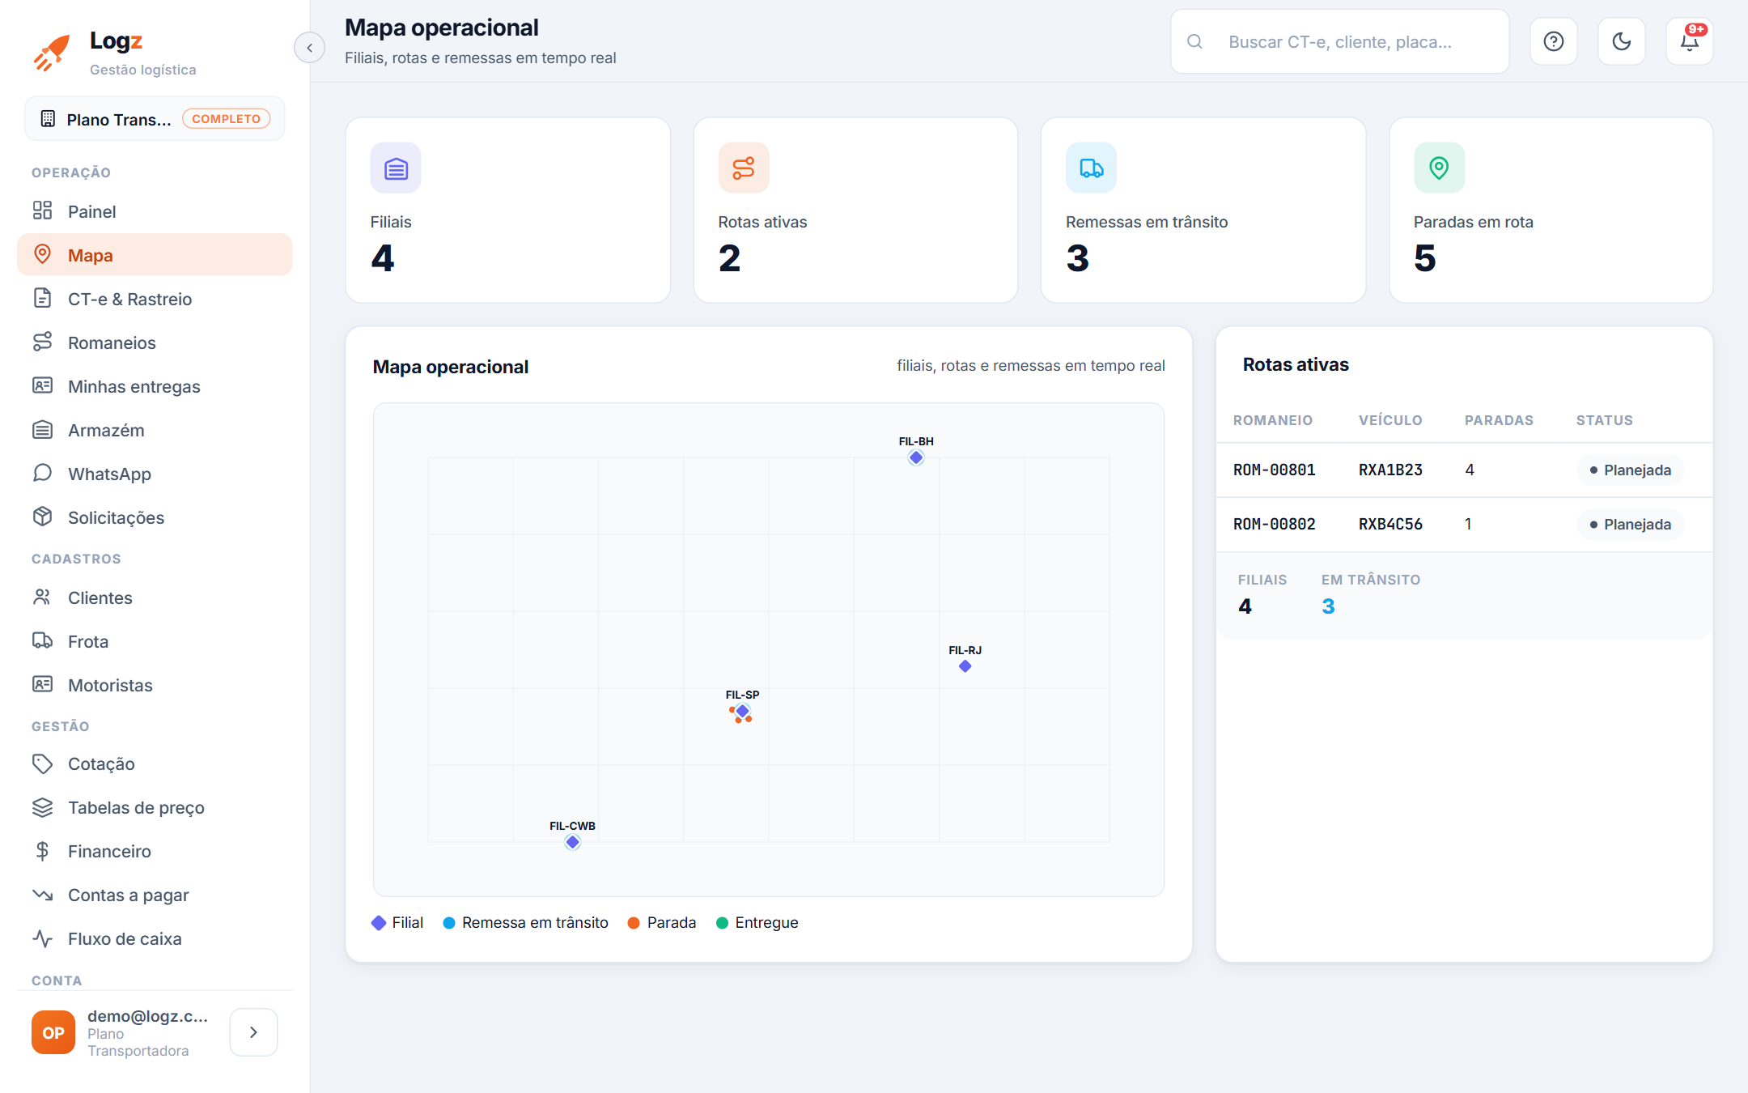Click the WhatsApp chat bubble icon
Viewport: 1748px width, 1093px height.
(42, 473)
